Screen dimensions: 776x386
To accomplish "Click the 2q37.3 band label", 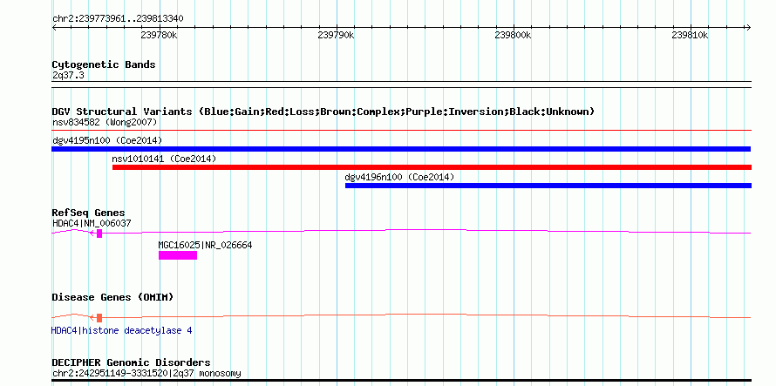I will point(67,76).
